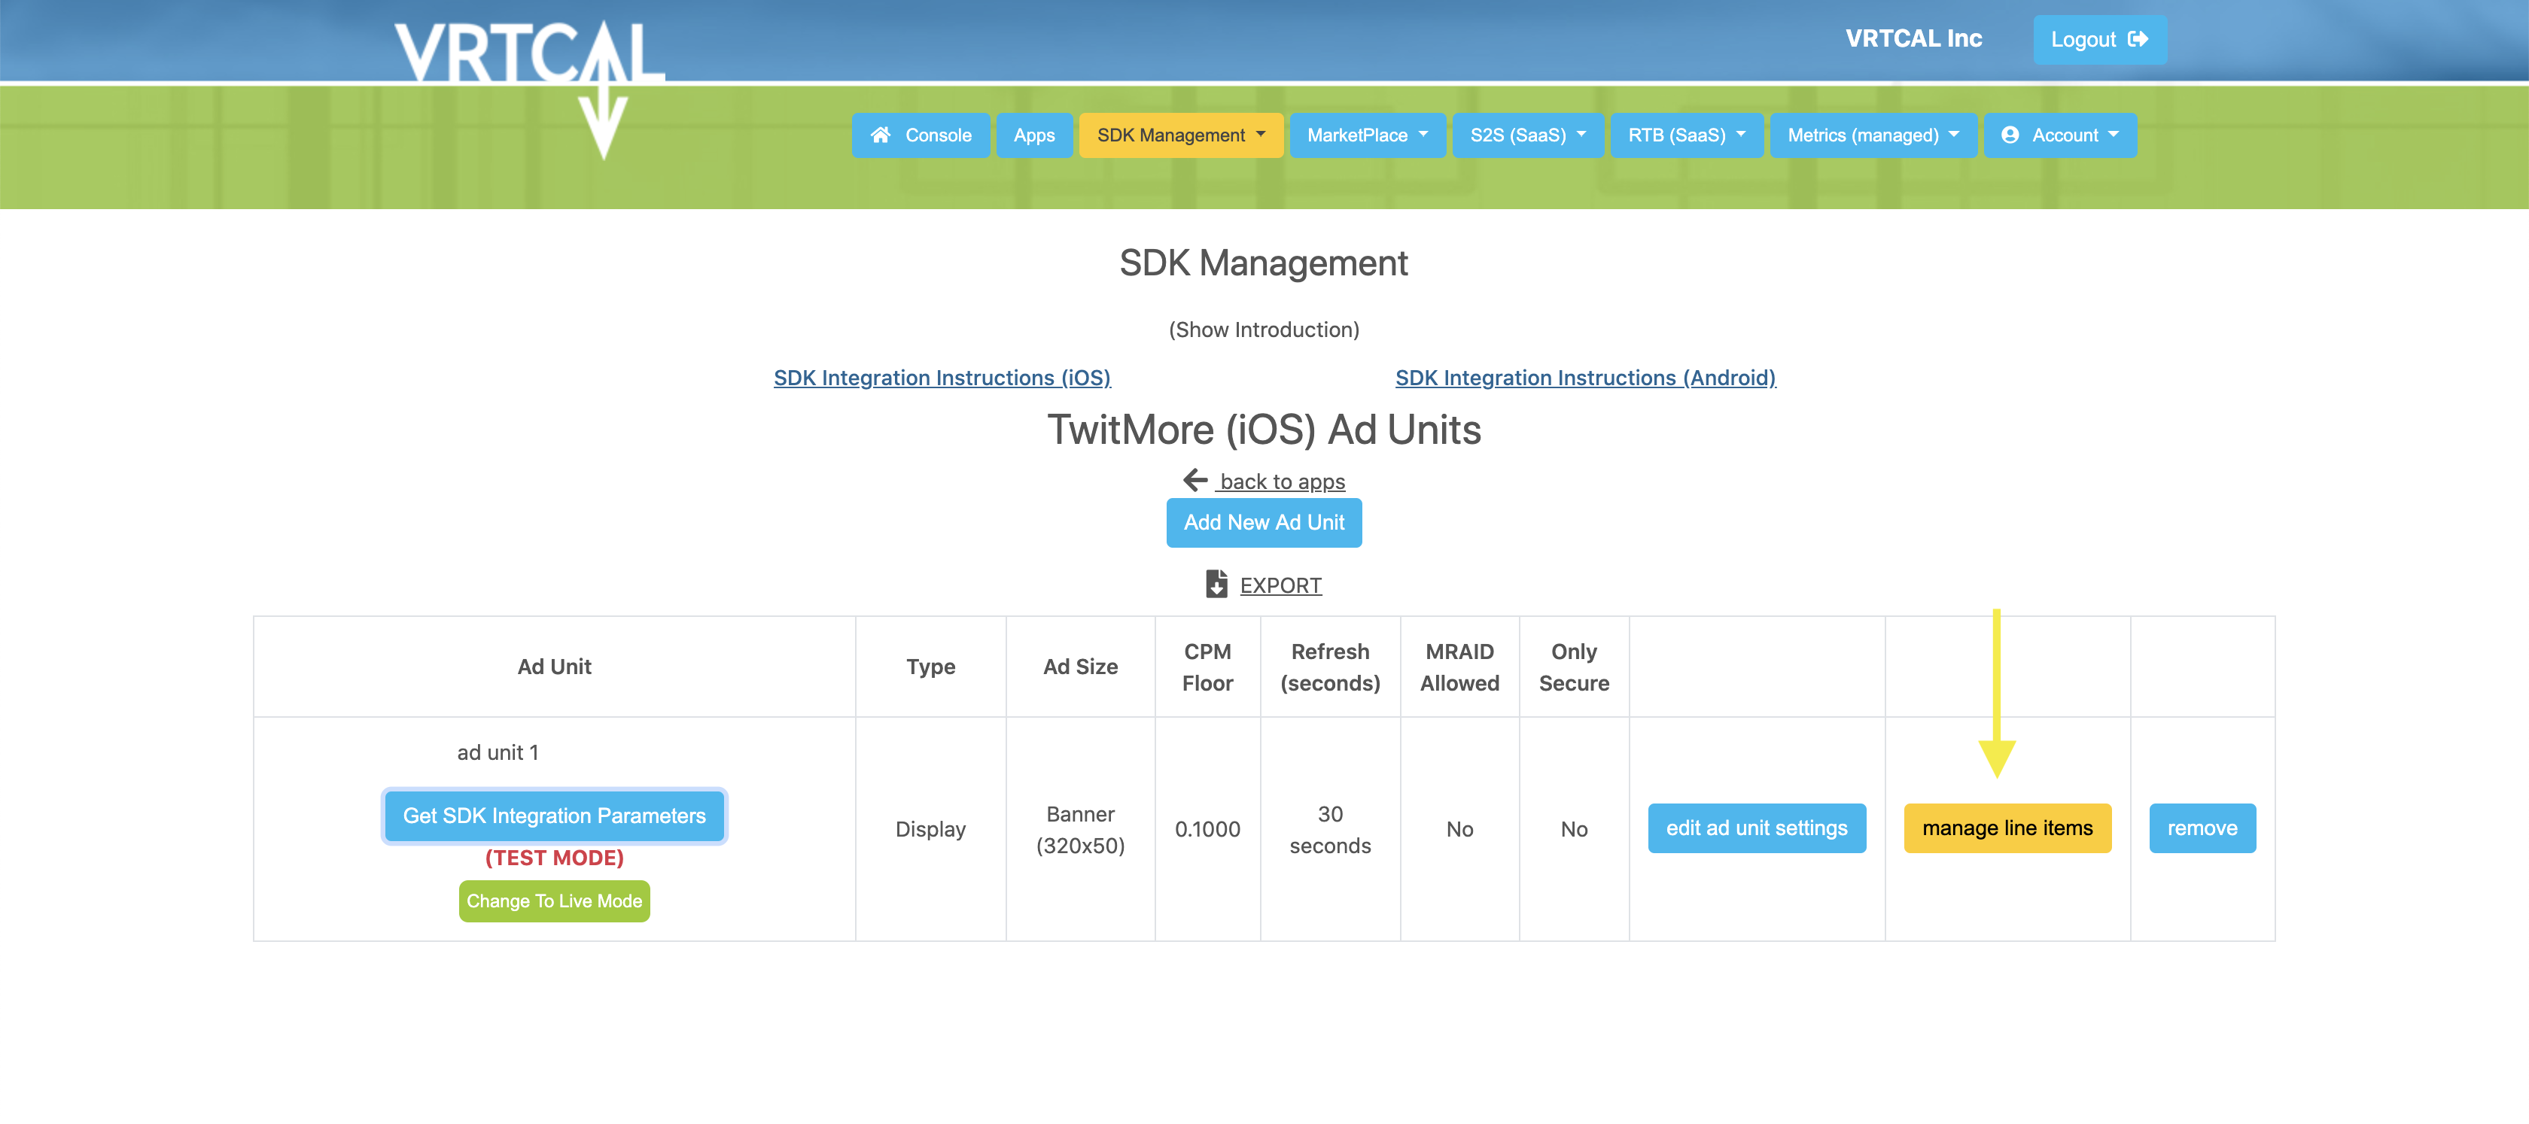
Task: Click the 'SDK Management' page heading
Action: point(1264,263)
